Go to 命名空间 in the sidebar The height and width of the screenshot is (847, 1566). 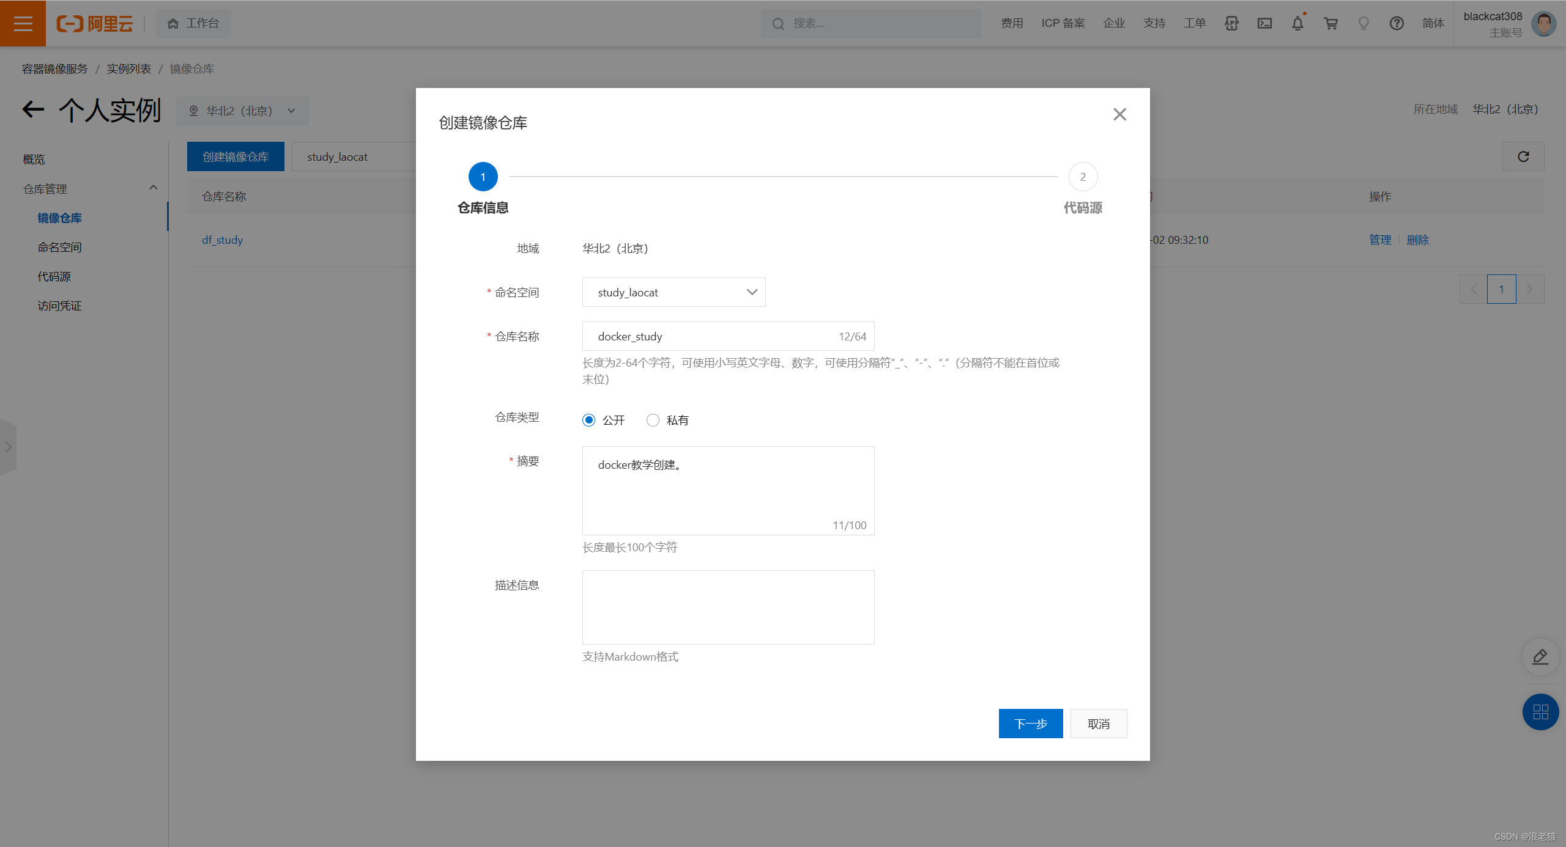coord(59,248)
